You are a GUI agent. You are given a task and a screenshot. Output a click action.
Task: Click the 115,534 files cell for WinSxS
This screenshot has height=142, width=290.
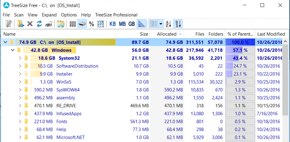coord(196,82)
